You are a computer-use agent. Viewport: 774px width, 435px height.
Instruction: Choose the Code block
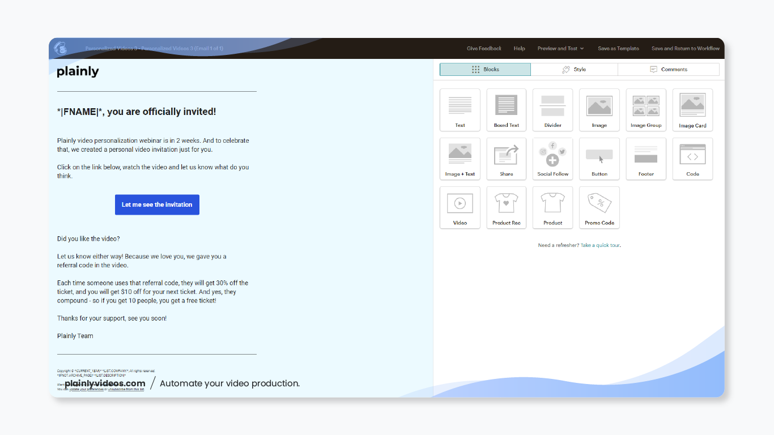click(692, 159)
